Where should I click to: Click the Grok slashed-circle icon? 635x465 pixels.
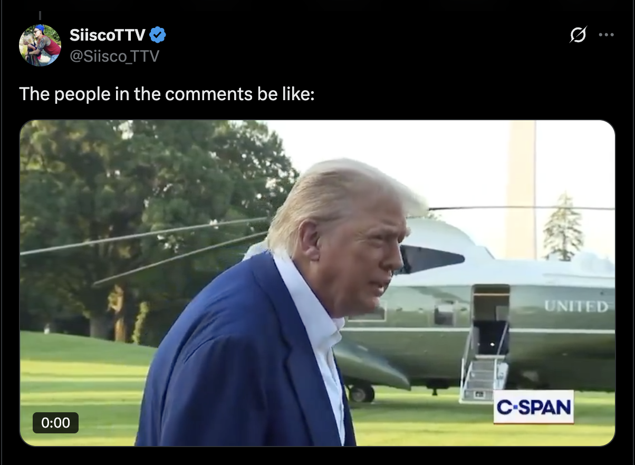pos(578,35)
